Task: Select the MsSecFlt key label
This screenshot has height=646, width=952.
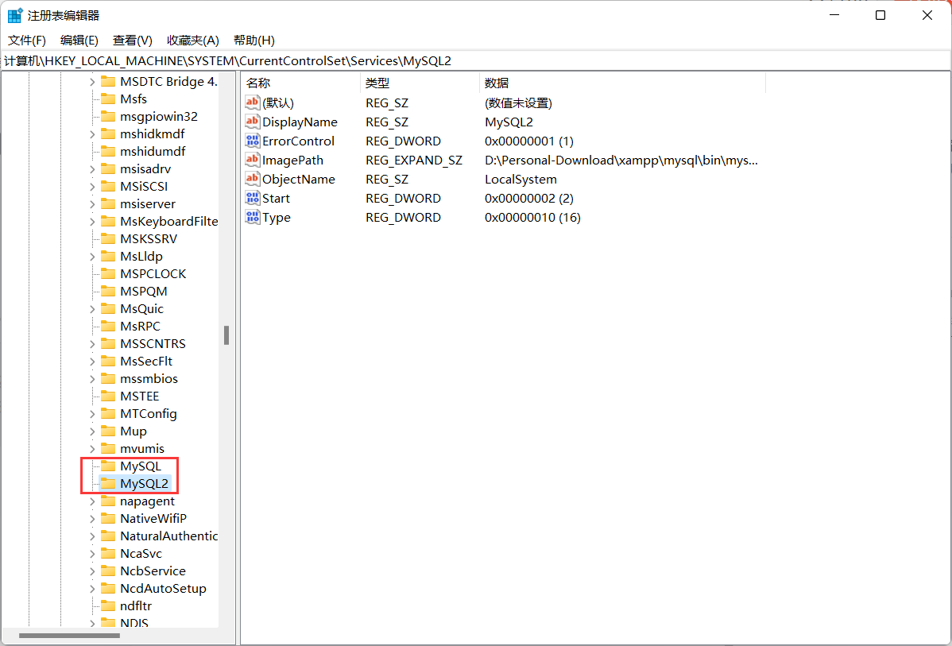Action: click(146, 362)
